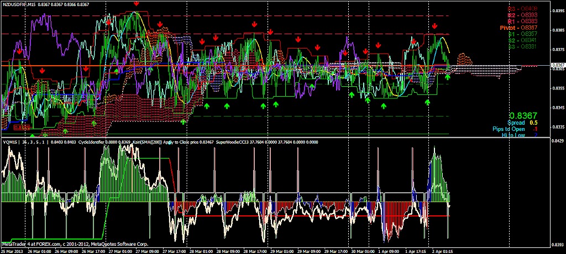Click the red down arrow at chart's top edge
Viewport: 566px width, 254px height.
pyautogui.click(x=136, y=3)
